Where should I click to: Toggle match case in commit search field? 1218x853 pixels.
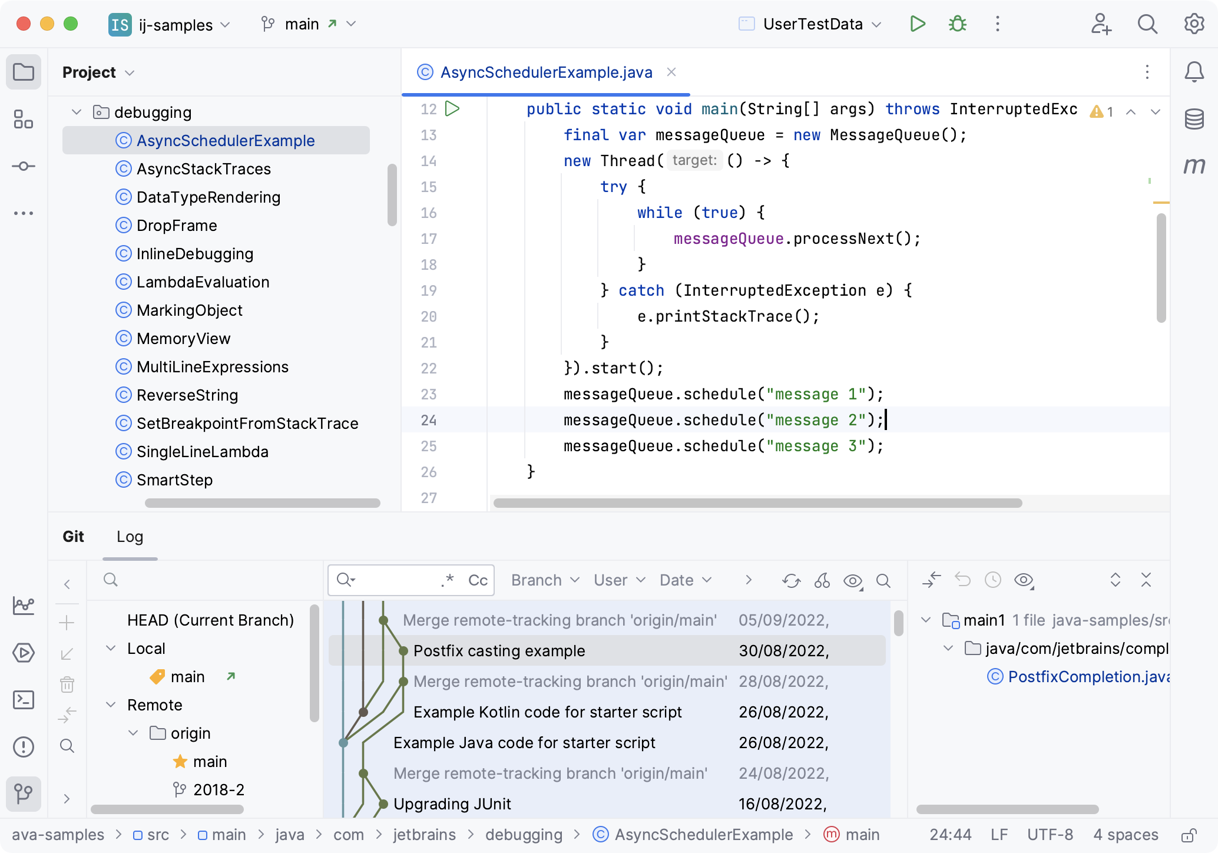click(476, 580)
